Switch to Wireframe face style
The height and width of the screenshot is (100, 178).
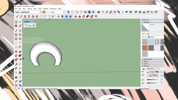point(77,12)
